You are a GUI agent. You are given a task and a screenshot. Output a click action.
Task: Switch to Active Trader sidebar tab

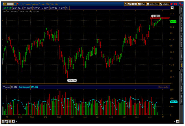click(x=182, y=40)
